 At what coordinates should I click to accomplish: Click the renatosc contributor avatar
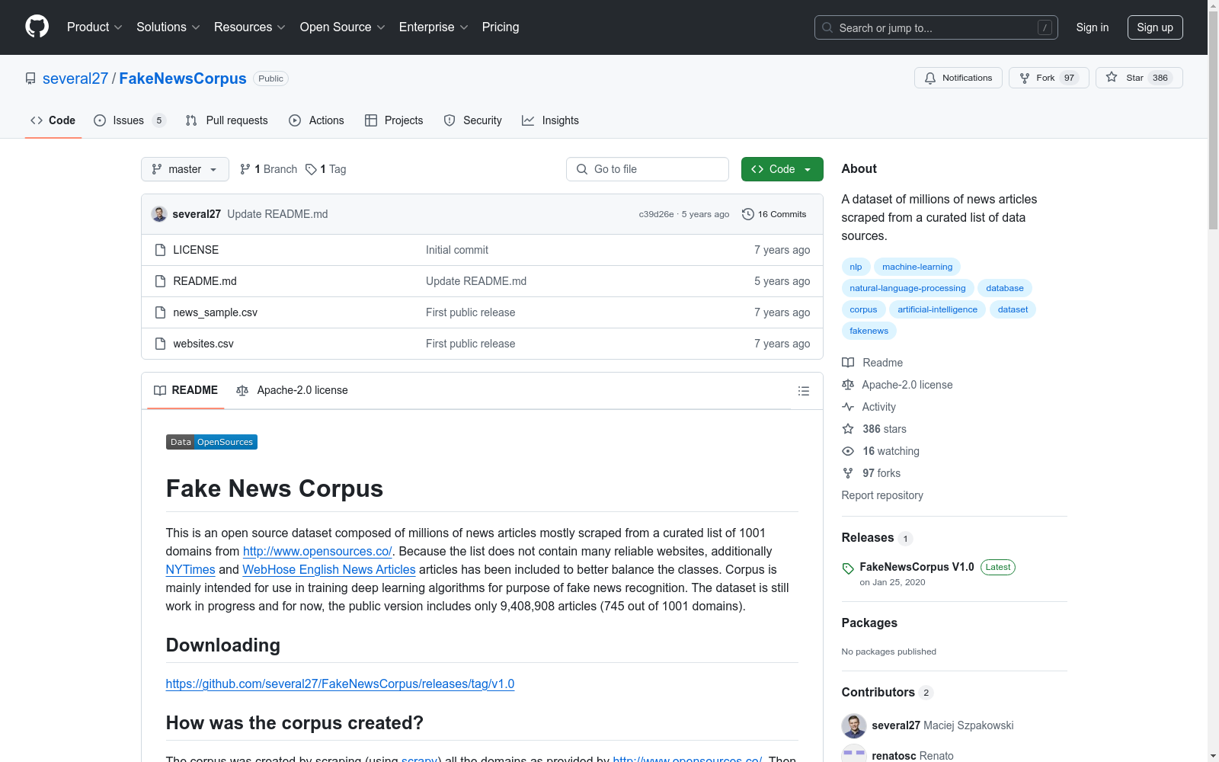854,753
